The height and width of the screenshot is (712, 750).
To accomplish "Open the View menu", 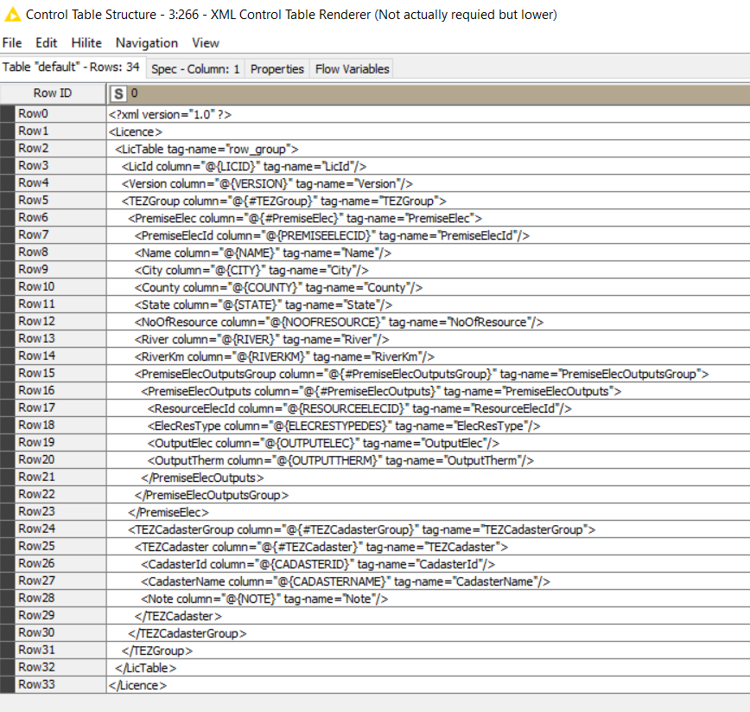I will (x=206, y=42).
